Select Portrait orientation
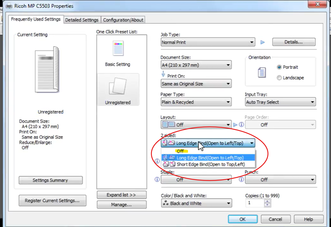Viewport: 331px width, 227px height. click(x=287, y=67)
